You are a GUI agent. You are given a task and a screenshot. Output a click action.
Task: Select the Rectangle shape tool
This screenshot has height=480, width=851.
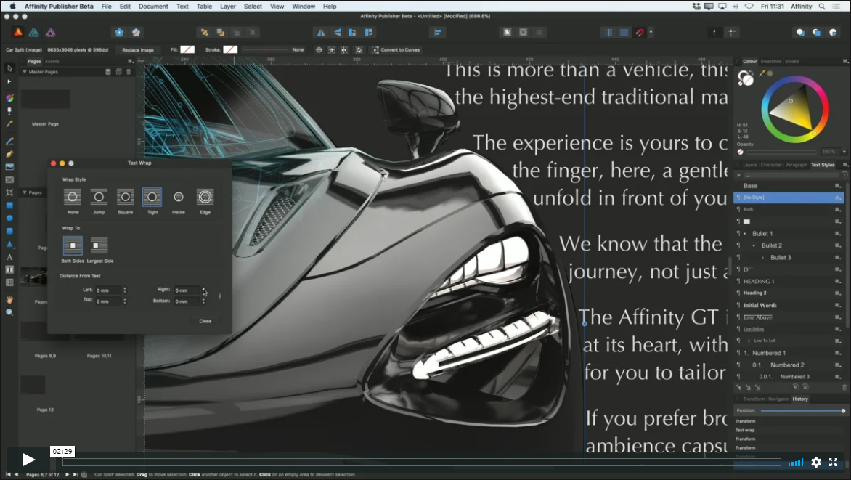click(x=9, y=206)
